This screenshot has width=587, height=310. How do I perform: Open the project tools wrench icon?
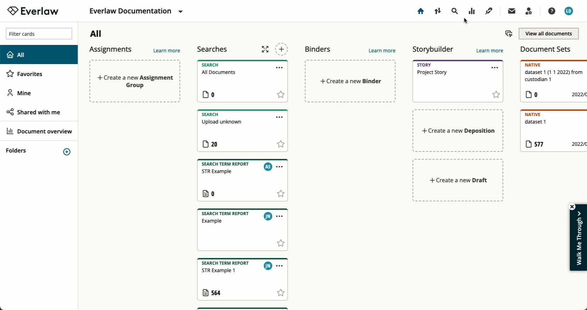tap(489, 11)
